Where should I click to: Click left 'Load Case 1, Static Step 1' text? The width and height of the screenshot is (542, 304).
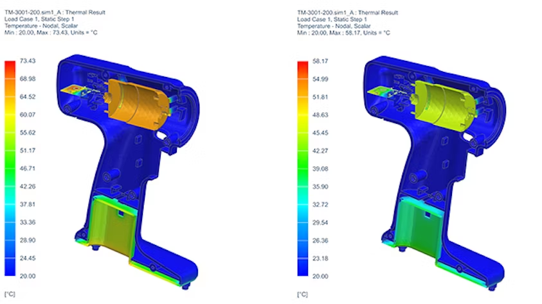pos(39,19)
